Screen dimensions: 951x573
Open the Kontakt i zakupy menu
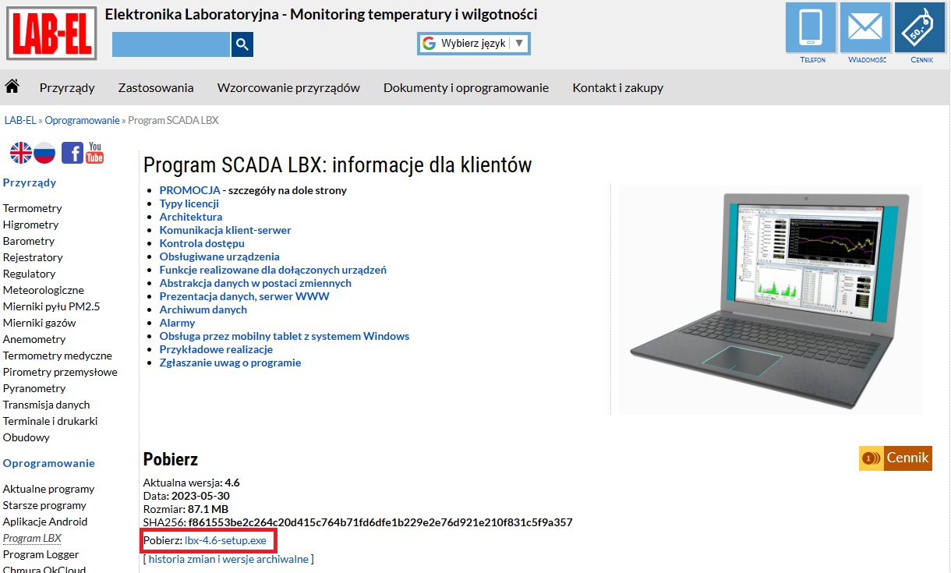(x=618, y=87)
